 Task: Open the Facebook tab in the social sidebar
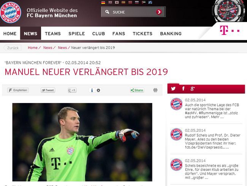point(183,89)
